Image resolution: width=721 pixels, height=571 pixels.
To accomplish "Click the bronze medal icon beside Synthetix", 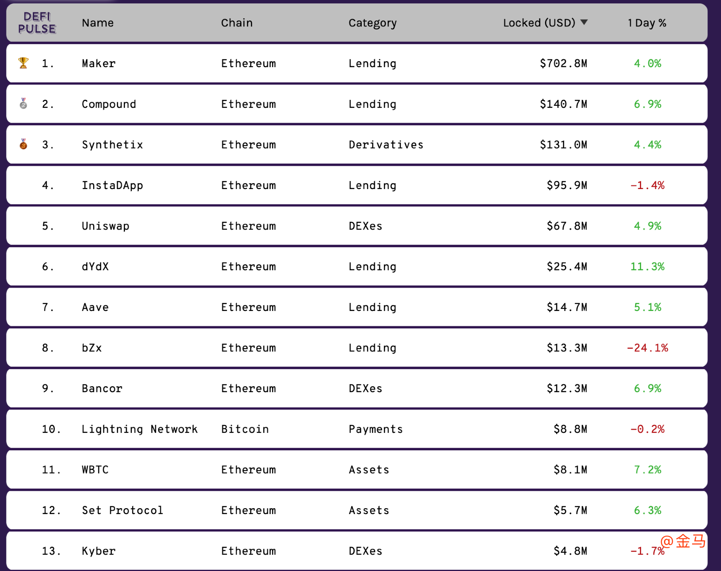I will click(x=23, y=144).
